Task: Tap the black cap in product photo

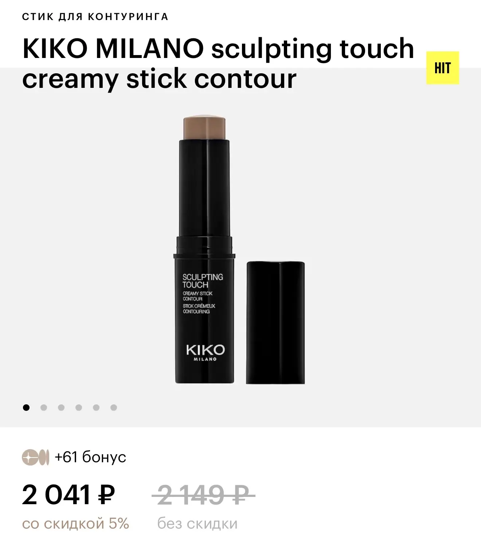Action: 275,322
